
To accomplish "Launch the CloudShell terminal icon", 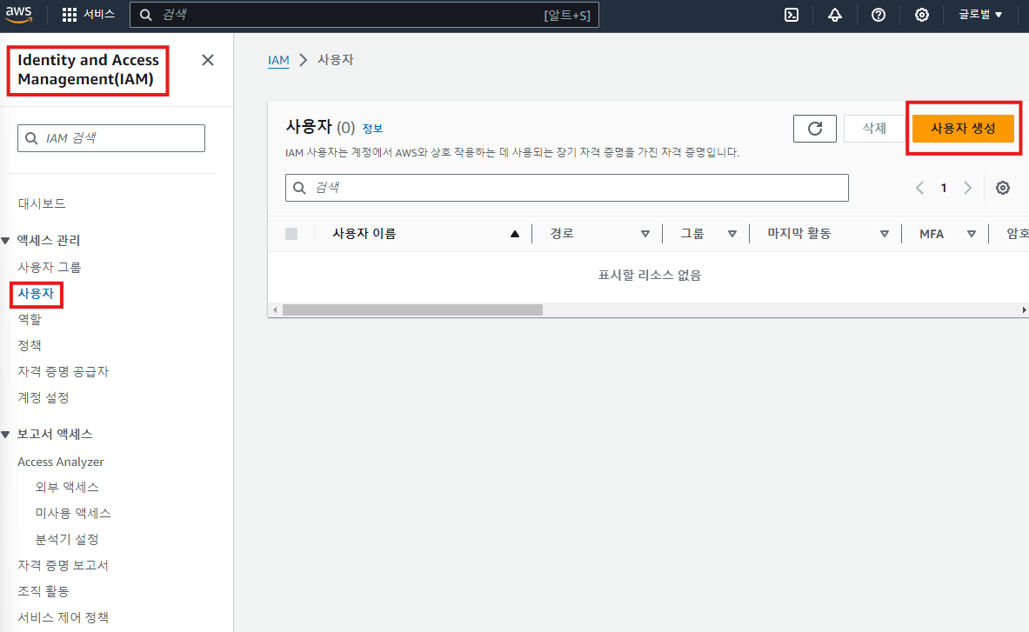I will [x=792, y=15].
